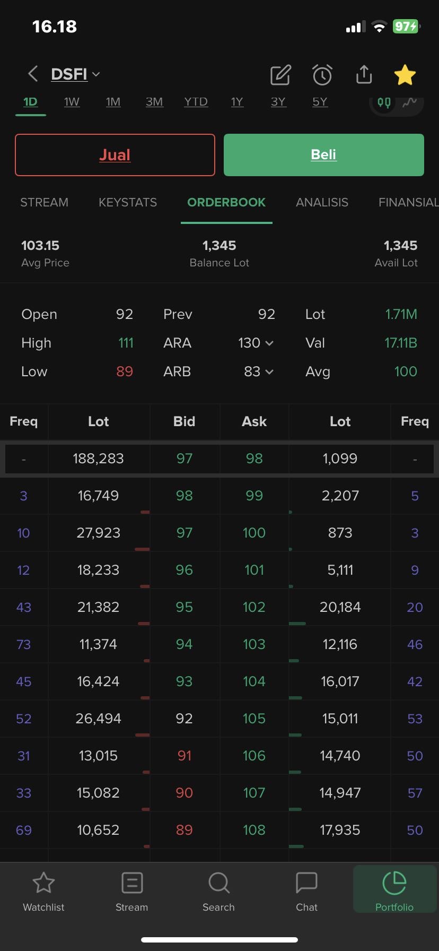Open Portfolio in bottom navigation
This screenshot has height=951, width=439.
[394, 892]
